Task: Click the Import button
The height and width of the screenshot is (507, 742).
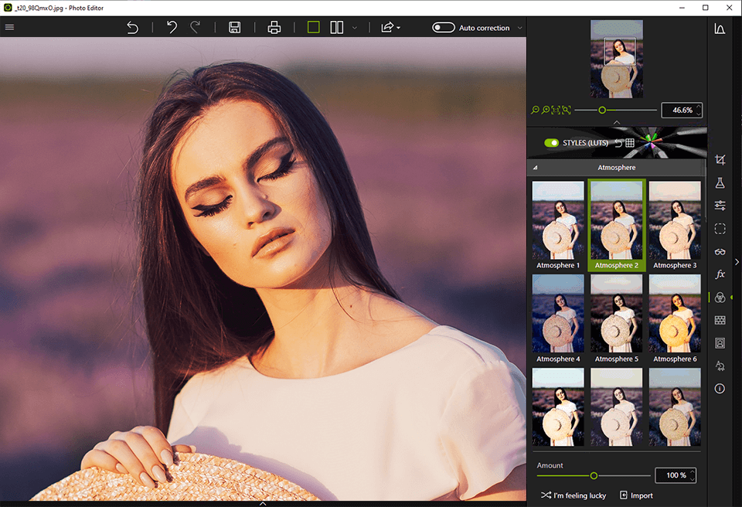Action: coord(636,495)
